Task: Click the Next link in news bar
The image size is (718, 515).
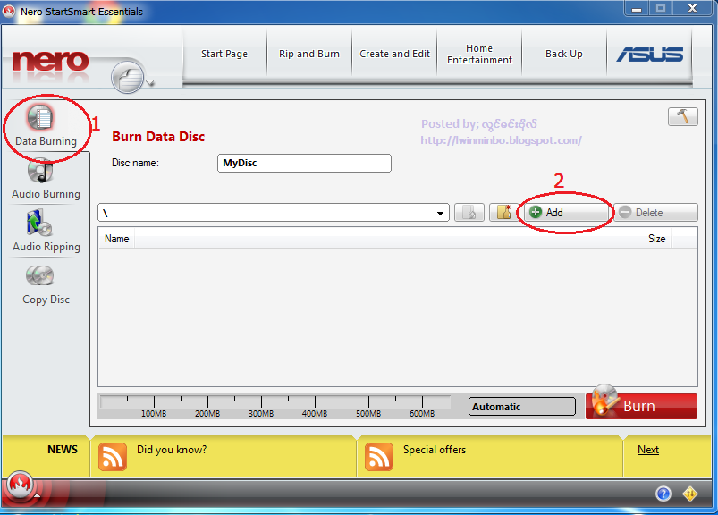Action: (x=648, y=450)
